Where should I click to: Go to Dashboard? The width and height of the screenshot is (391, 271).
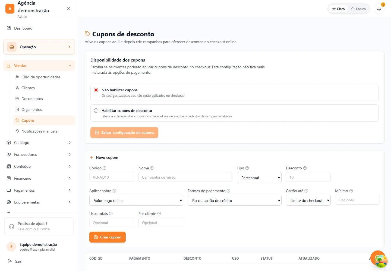pyautogui.click(x=39, y=28)
